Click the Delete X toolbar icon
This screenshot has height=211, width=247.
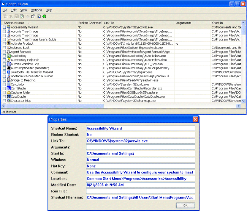11,16
